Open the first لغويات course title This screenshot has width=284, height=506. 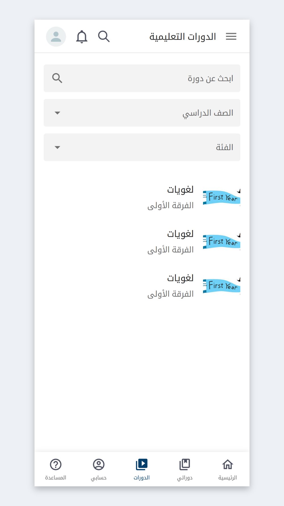pos(180,190)
